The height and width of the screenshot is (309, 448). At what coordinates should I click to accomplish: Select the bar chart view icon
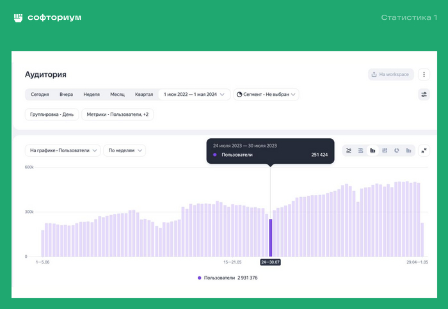click(372, 150)
